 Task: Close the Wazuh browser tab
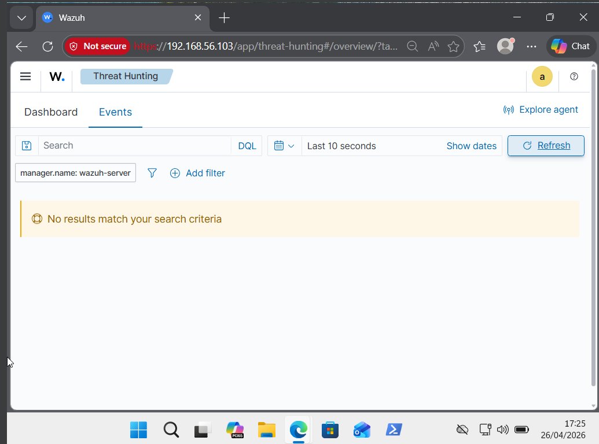tap(198, 17)
